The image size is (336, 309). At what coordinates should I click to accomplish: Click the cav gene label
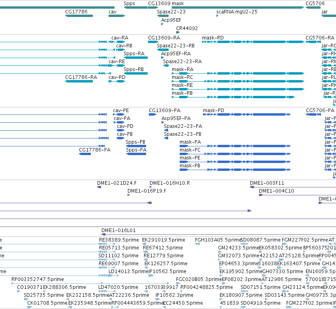click(113, 11)
